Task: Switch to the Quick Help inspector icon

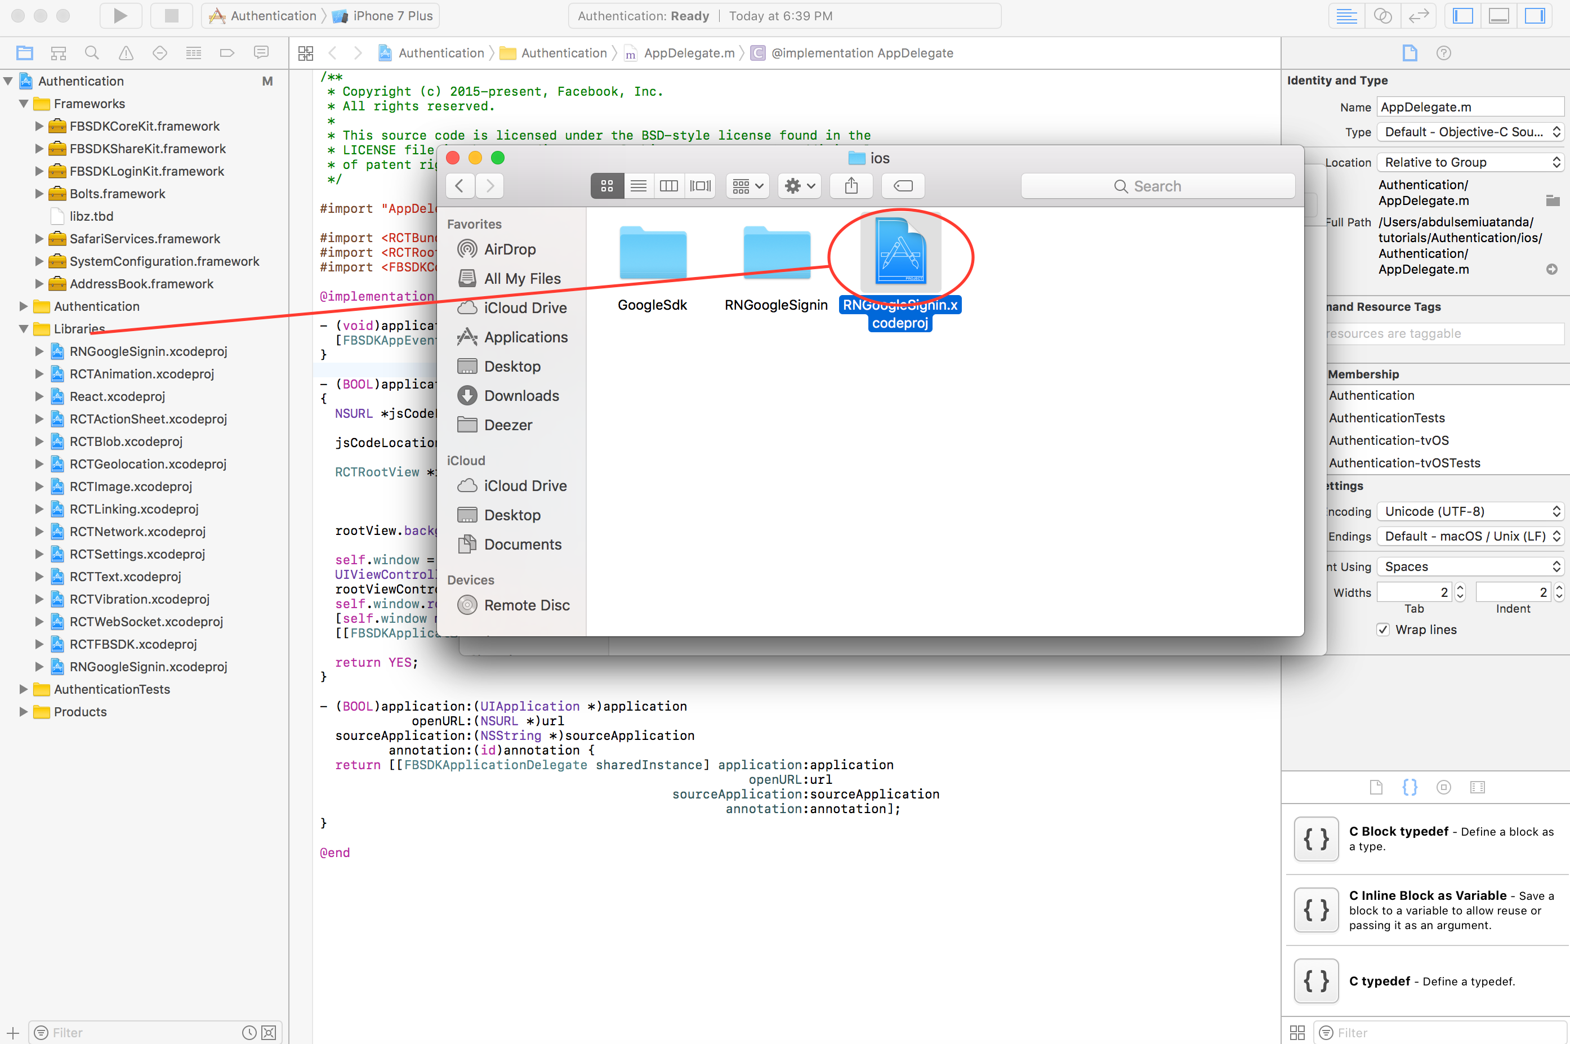Action: coord(1443,52)
